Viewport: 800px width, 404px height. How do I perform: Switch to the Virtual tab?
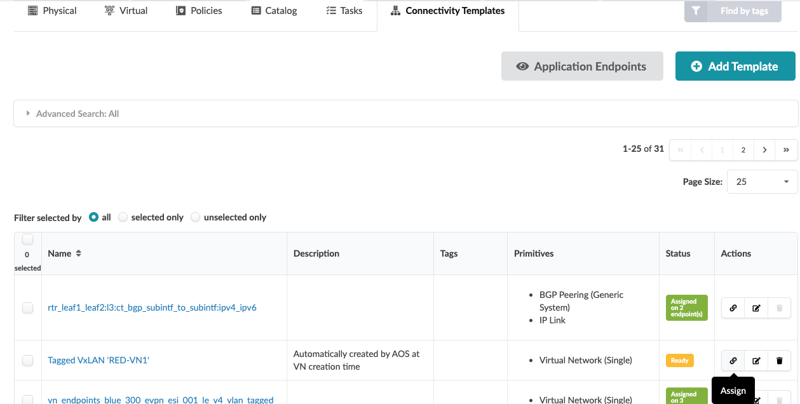126,11
